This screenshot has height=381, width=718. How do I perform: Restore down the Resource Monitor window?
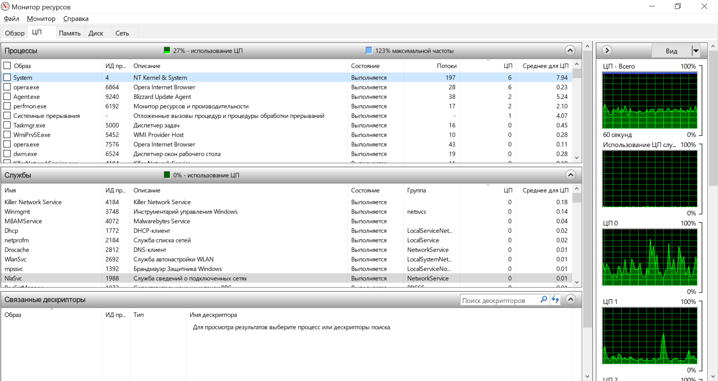click(x=678, y=6)
